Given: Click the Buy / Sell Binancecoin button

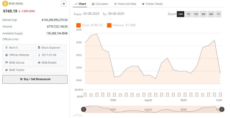Looking at the screenshot, I should pyautogui.click(x=35, y=79).
